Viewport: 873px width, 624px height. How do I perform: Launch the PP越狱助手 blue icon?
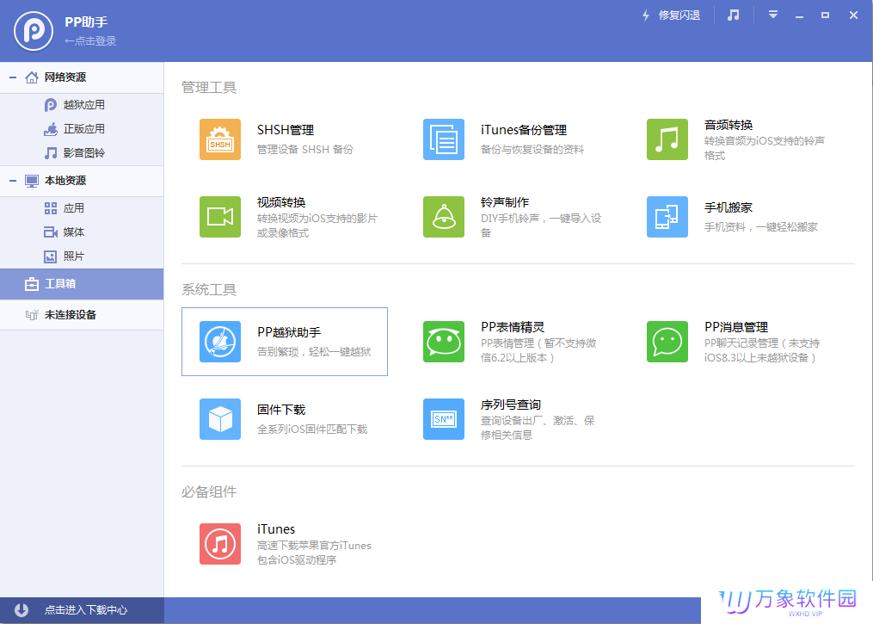tap(220, 342)
